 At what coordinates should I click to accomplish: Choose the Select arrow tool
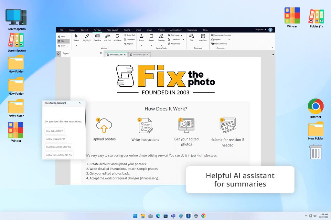[x=76, y=38]
